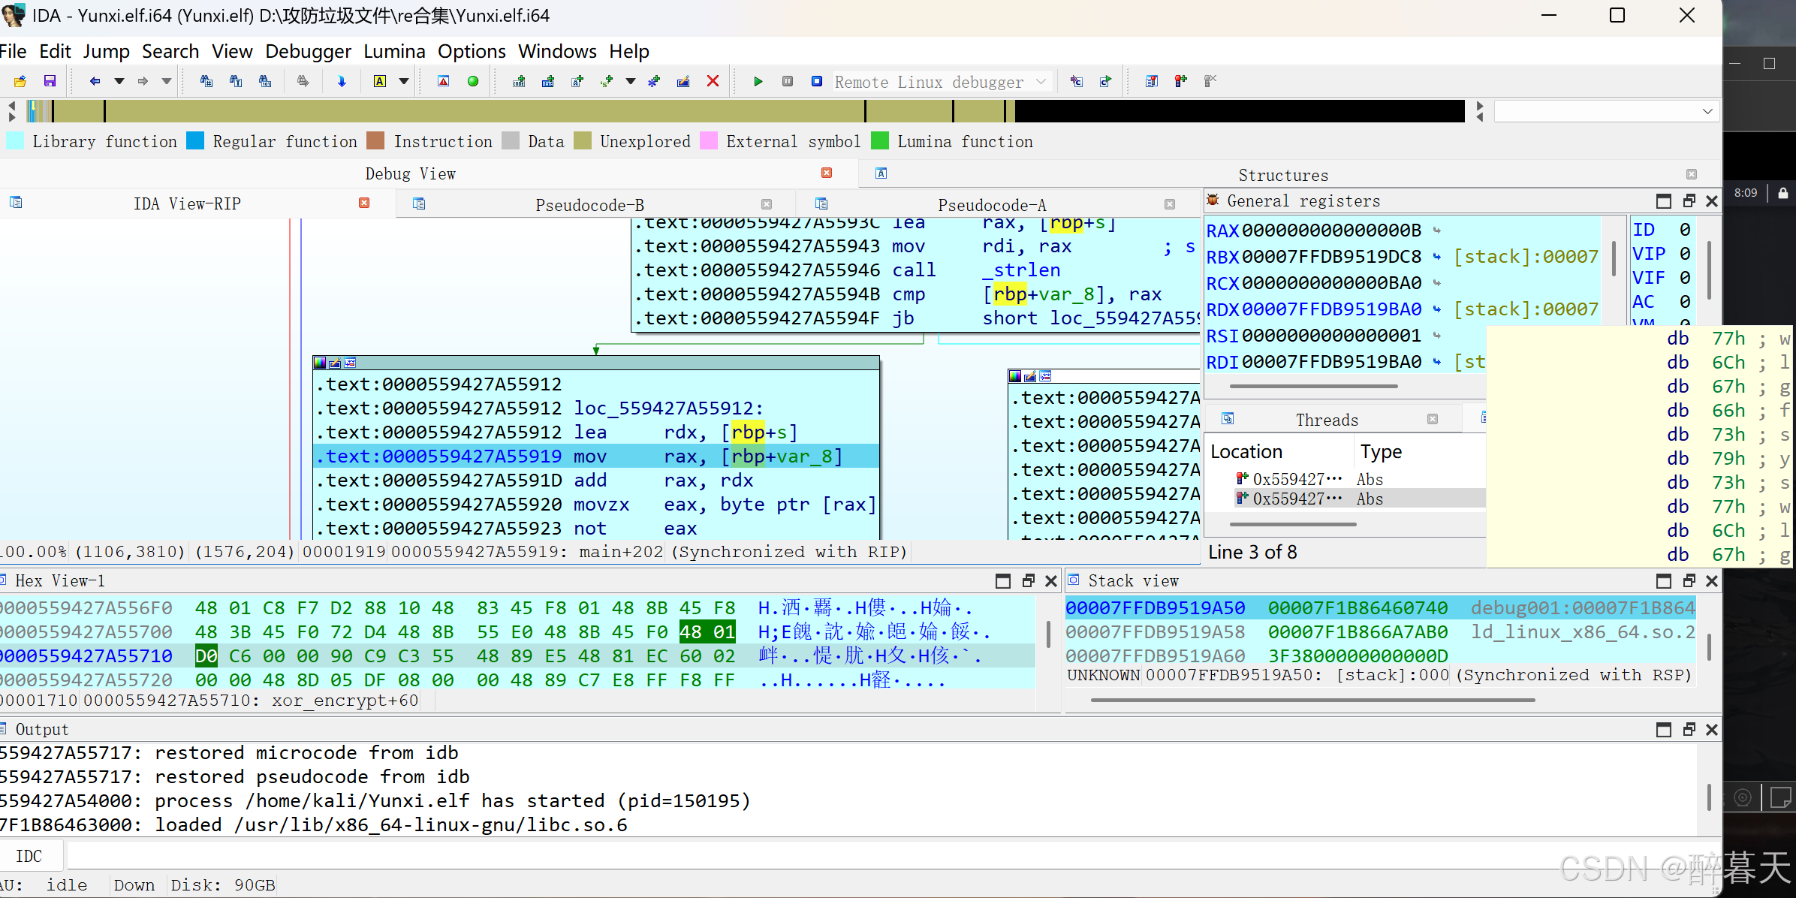Screen dimensions: 1796x898
Task: Click the green Start process play button
Action: point(758,81)
